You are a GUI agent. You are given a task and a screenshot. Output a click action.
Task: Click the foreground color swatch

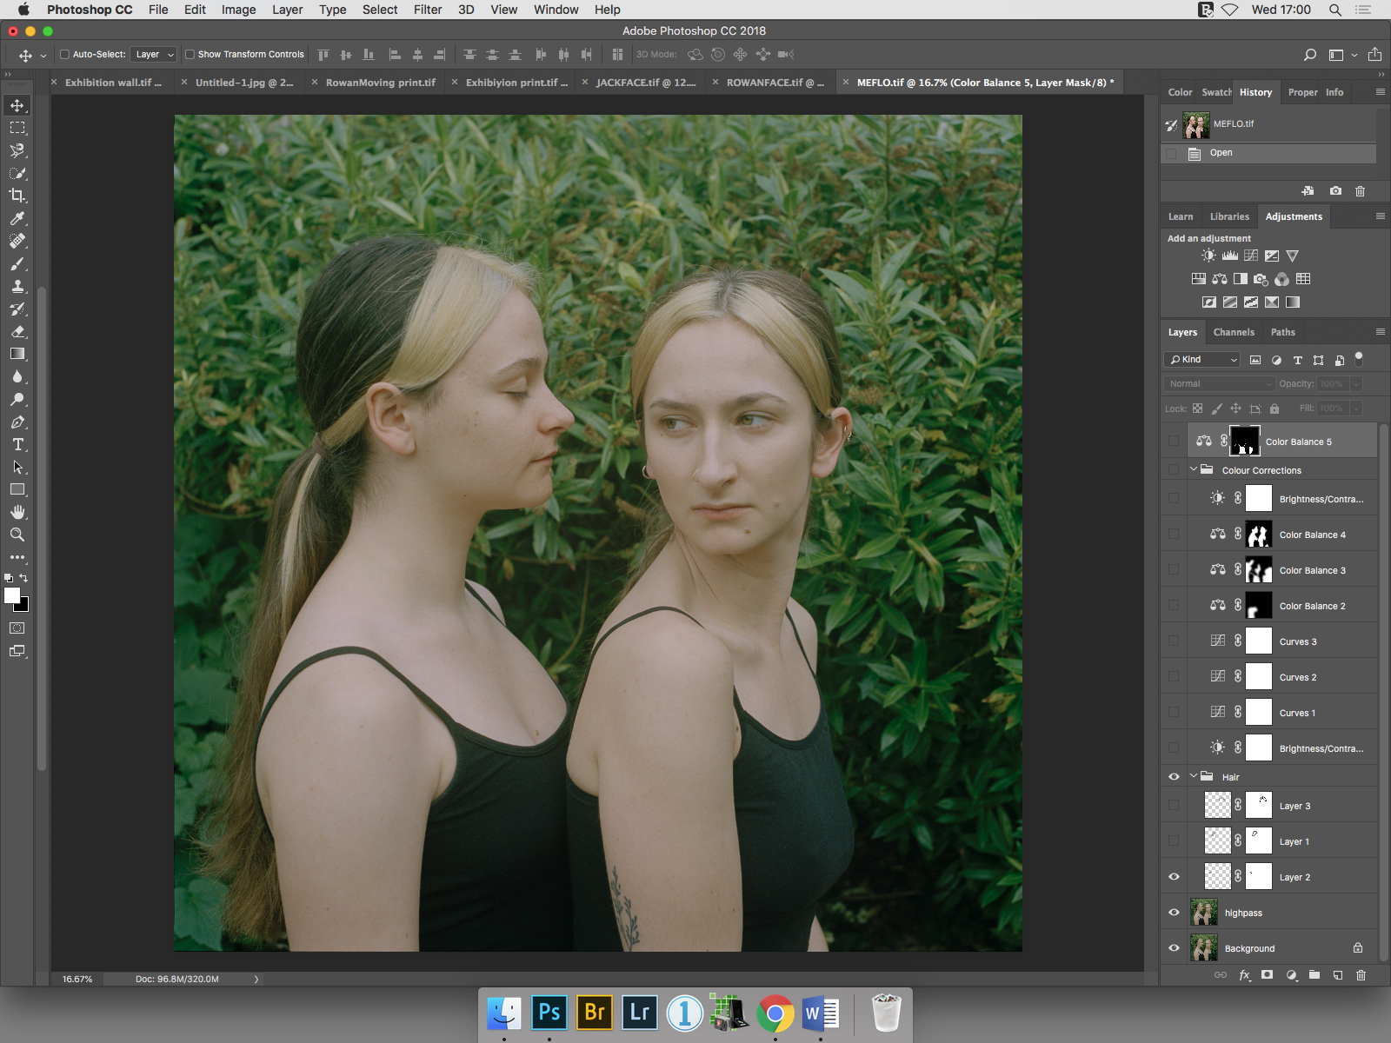pos(12,595)
